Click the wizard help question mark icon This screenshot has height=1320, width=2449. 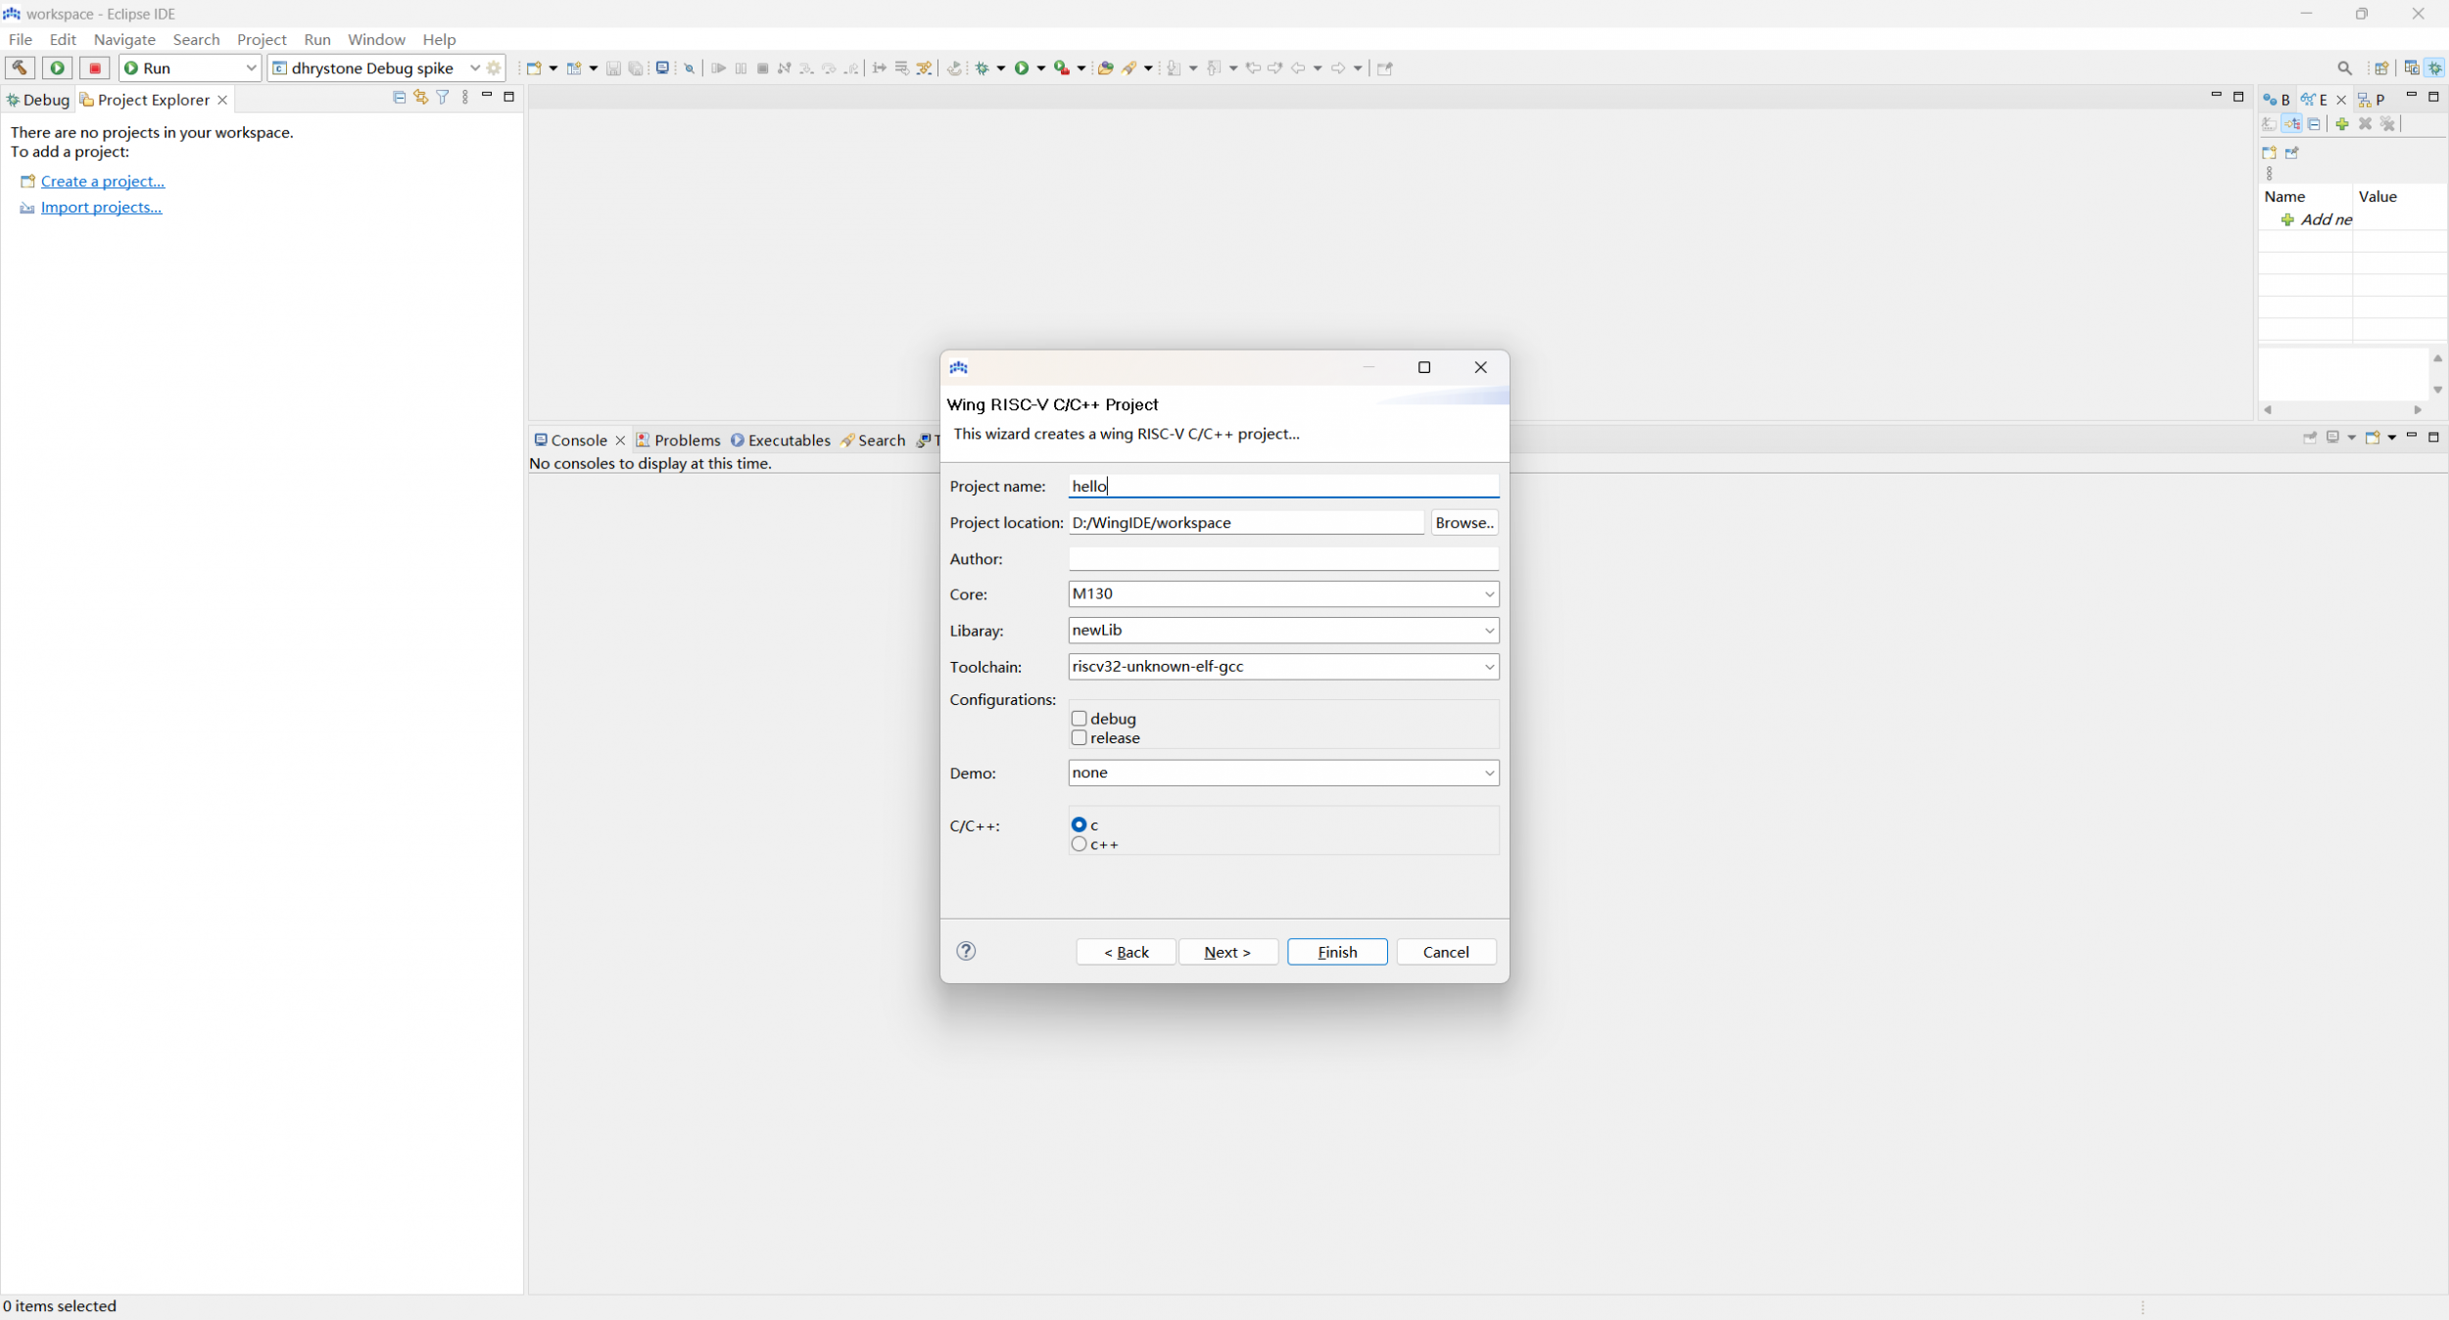[966, 951]
